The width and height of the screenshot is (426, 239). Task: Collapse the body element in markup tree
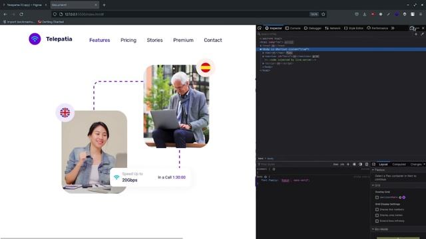click(x=261, y=49)
